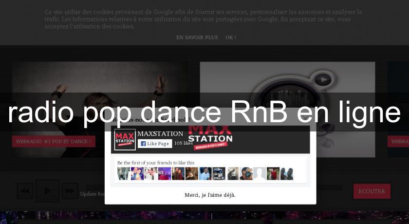Dismiss the popup via "Merci, je l'aime déjà"
The width and height of the screenshot is (409, 224).
[210, 195]
